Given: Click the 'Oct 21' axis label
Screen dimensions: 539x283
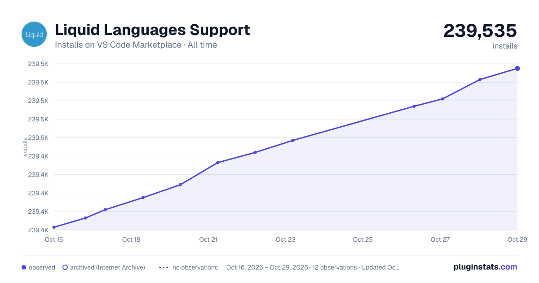Looking at the screenshot, I should (x=208, y=239).
